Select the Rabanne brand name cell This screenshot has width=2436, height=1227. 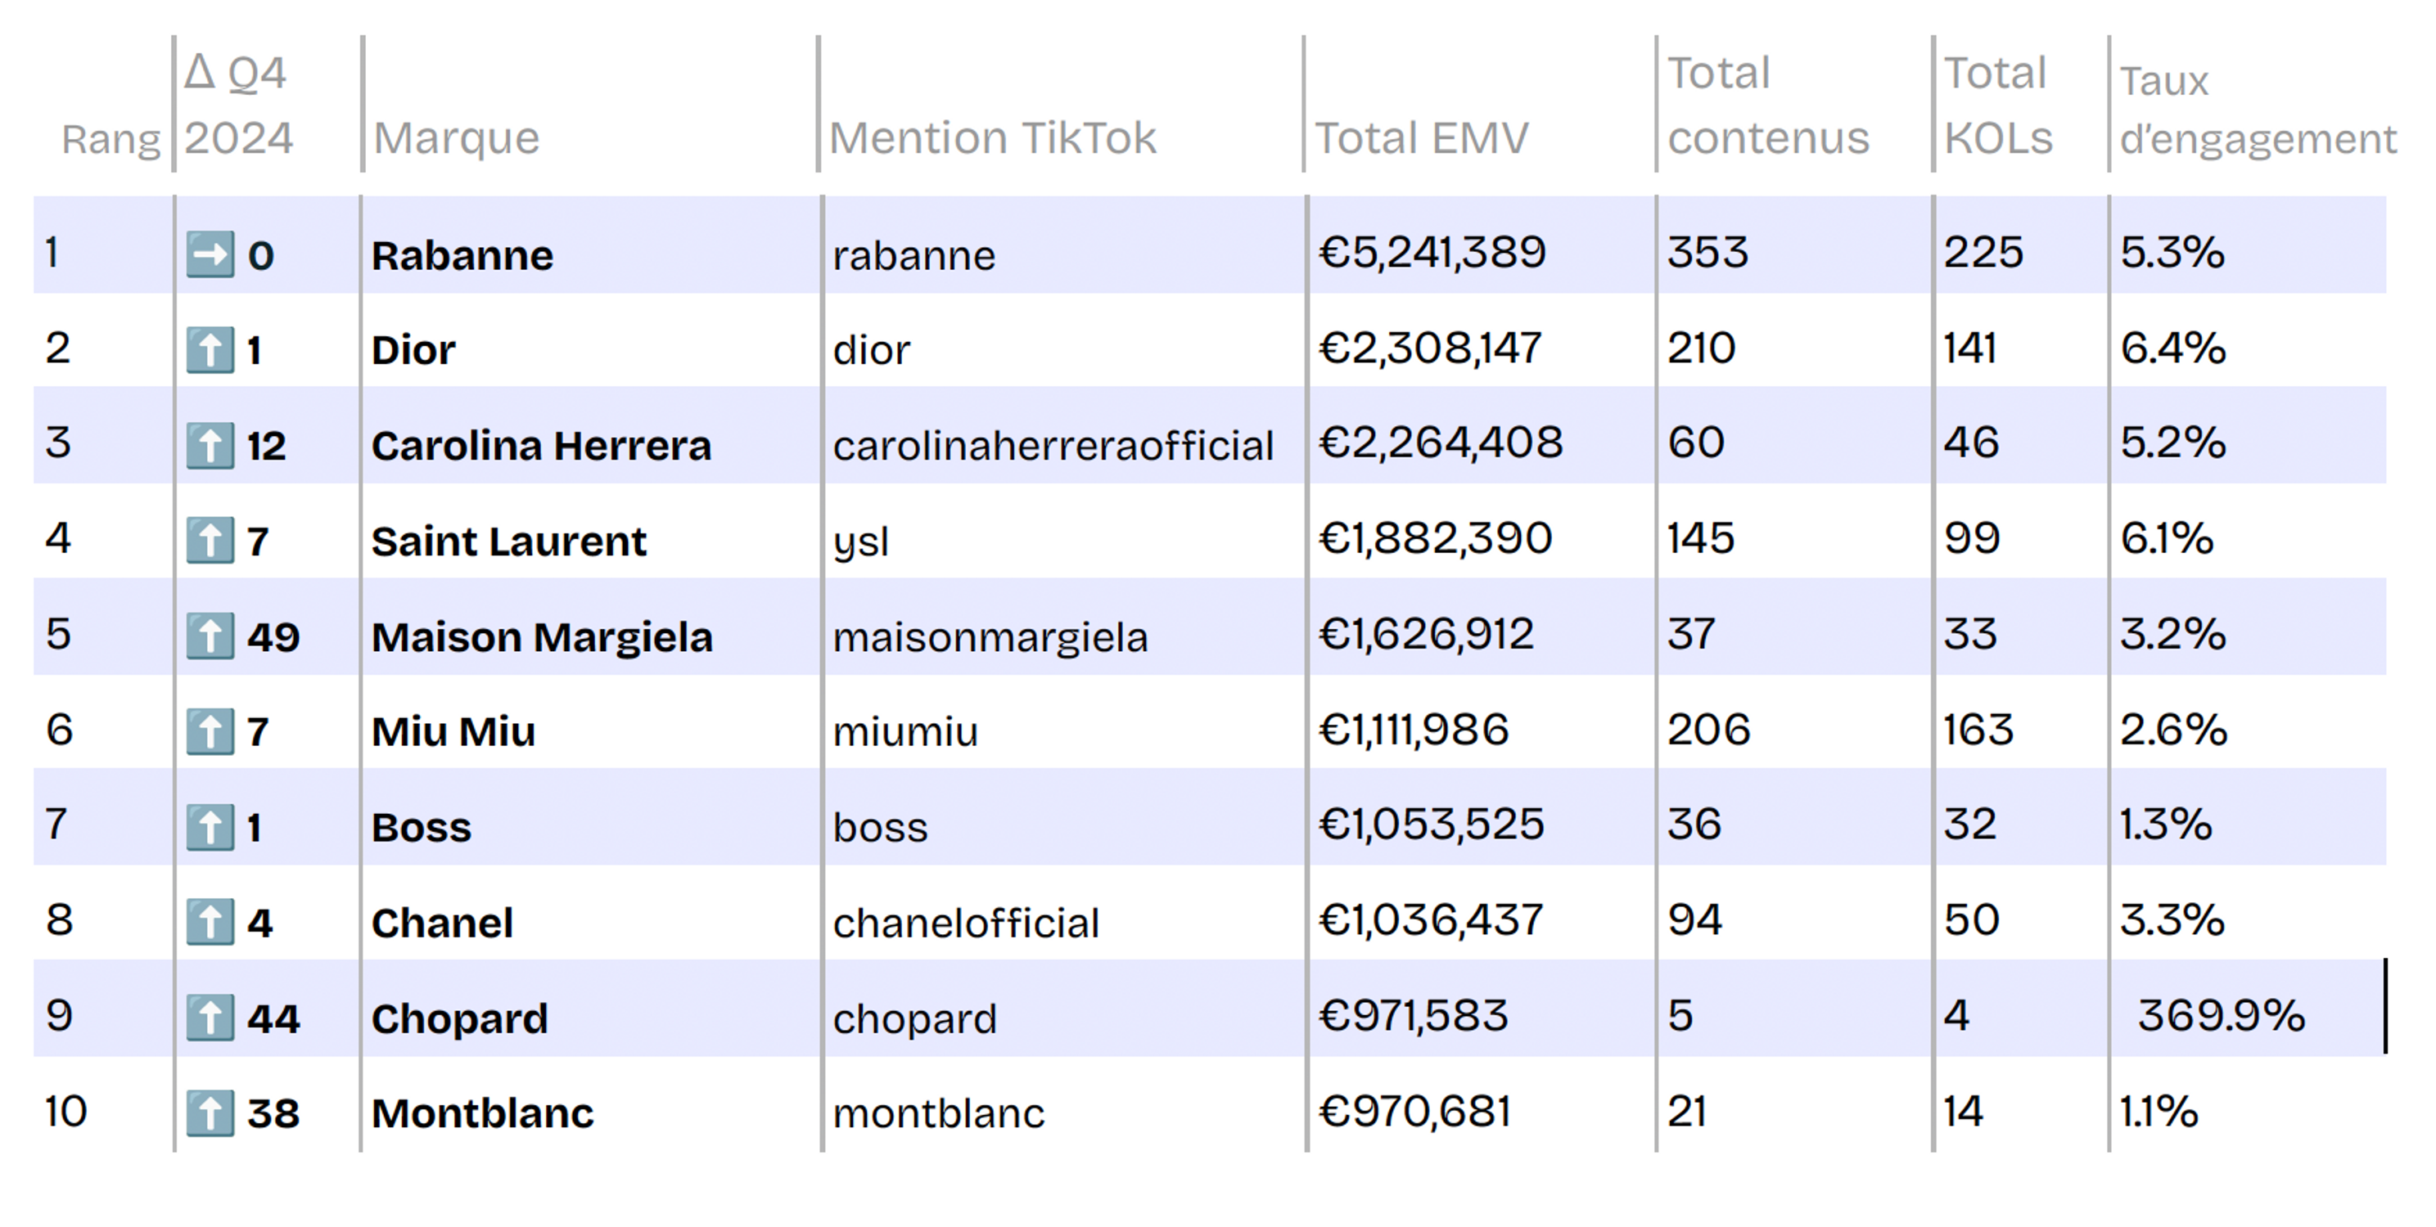click(x=462, y=255)
